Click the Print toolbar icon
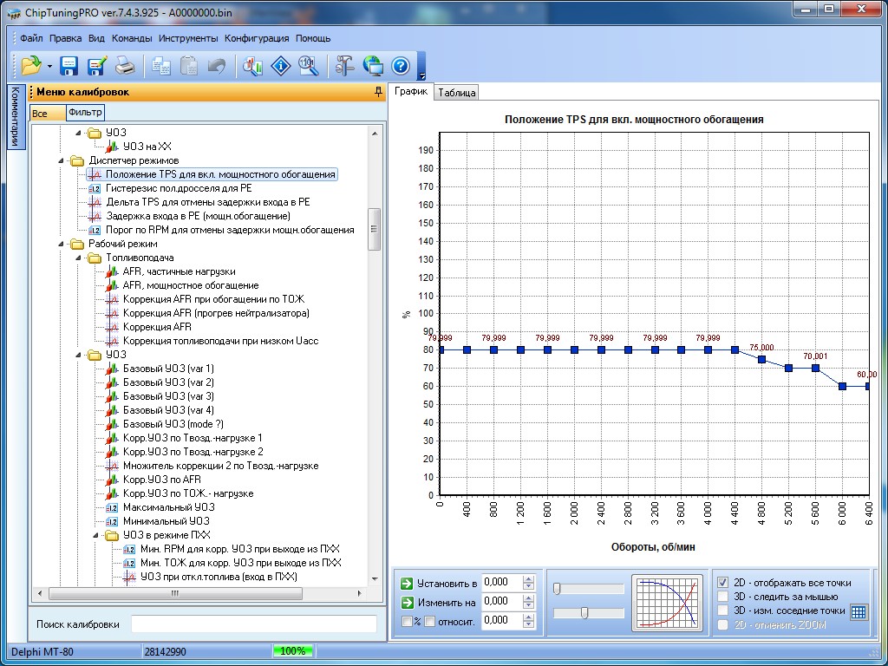This screenshot has height=666, width=888. coord(125,66)
